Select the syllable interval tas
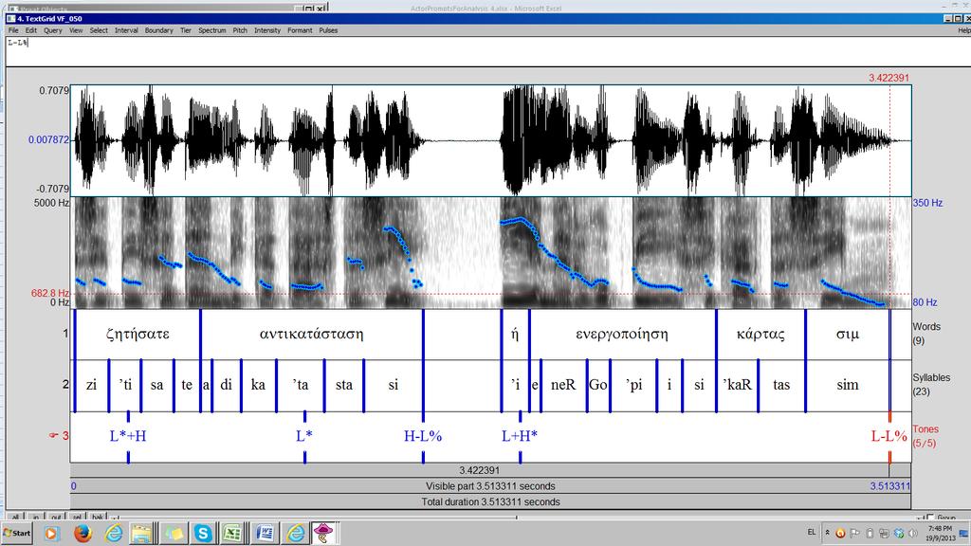 (x=781, y=385)
